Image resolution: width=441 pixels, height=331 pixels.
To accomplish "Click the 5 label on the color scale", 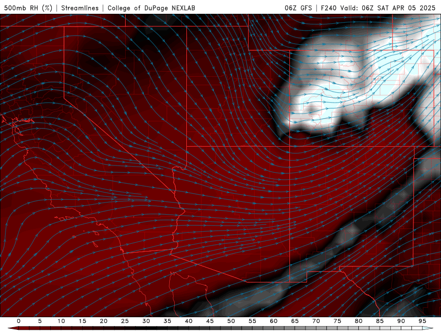I will [40, 321].
